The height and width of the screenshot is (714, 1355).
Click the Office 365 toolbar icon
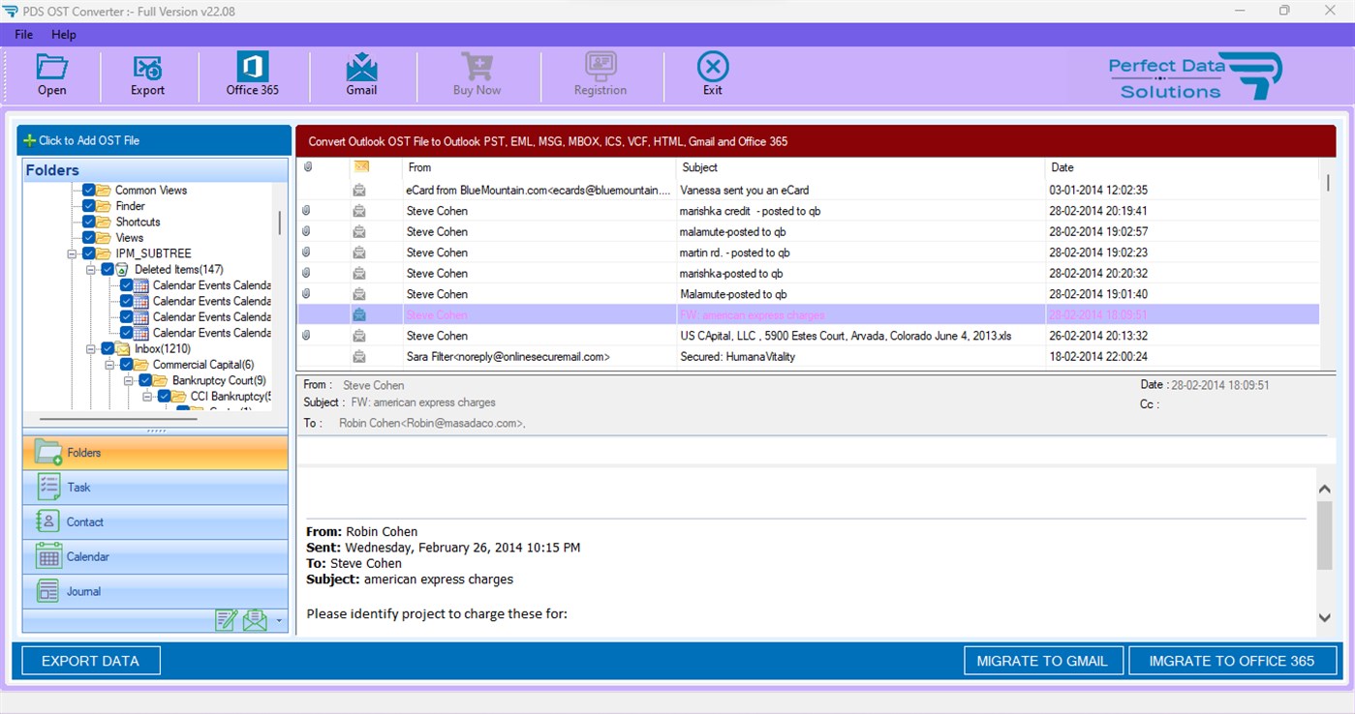(252, 74)
